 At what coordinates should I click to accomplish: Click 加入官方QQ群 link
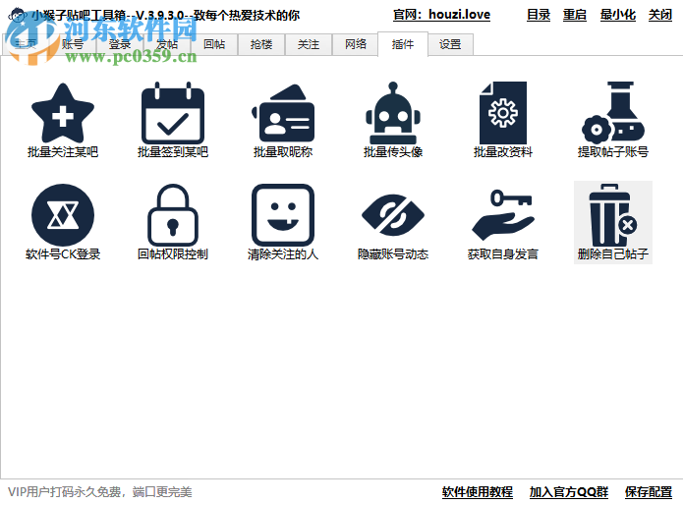569,492
